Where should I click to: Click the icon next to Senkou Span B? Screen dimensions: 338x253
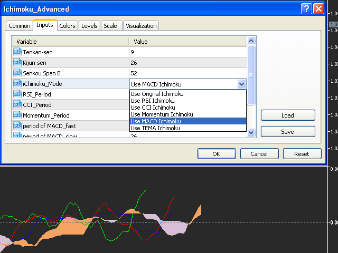click(x=17, y=73)
